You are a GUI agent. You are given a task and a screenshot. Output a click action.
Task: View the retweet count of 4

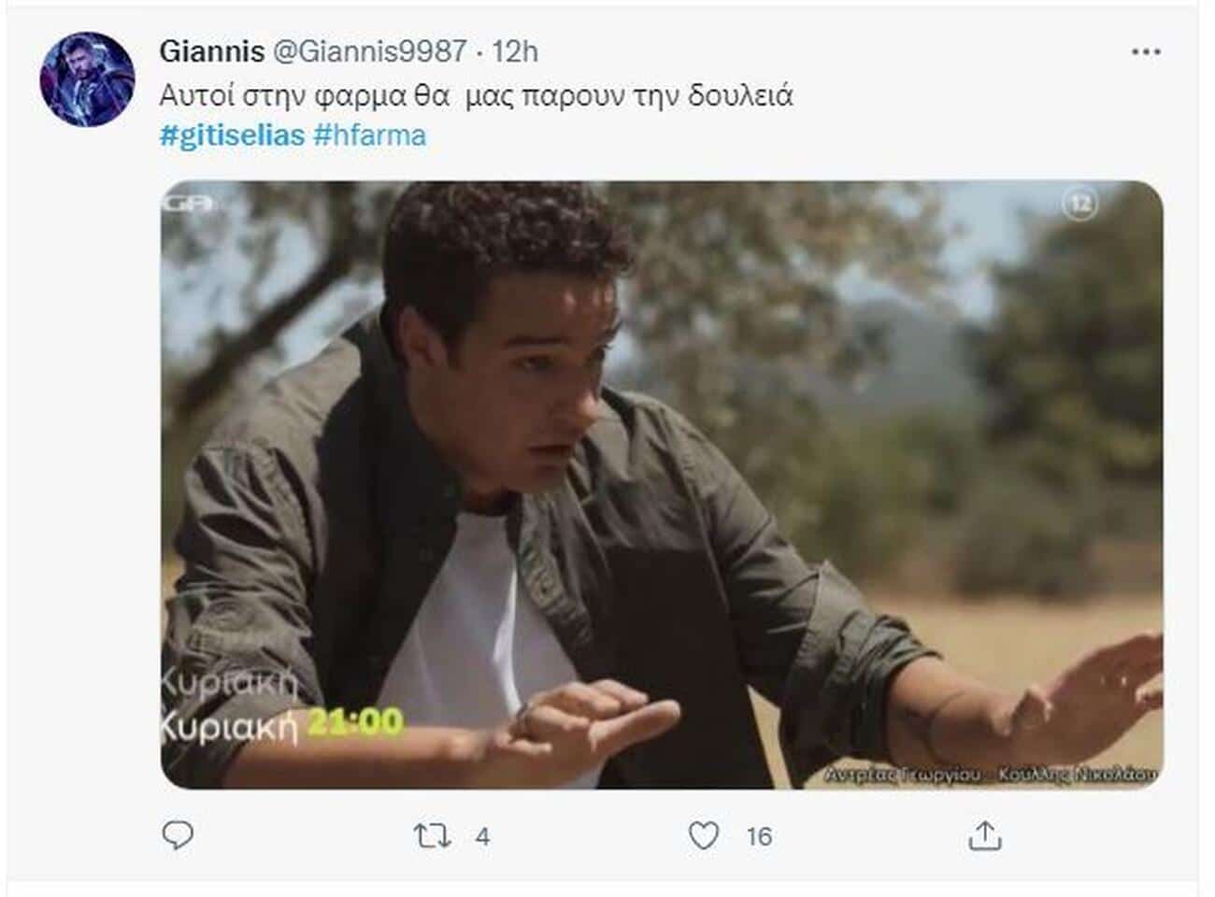point(482,836)
